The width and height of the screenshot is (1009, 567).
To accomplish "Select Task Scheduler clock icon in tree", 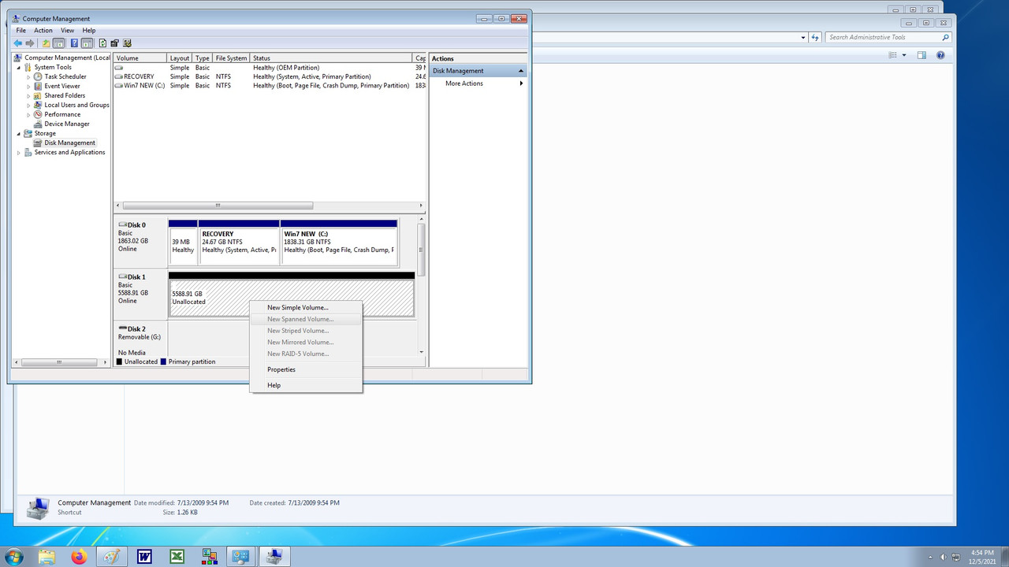I will point(38,76).
